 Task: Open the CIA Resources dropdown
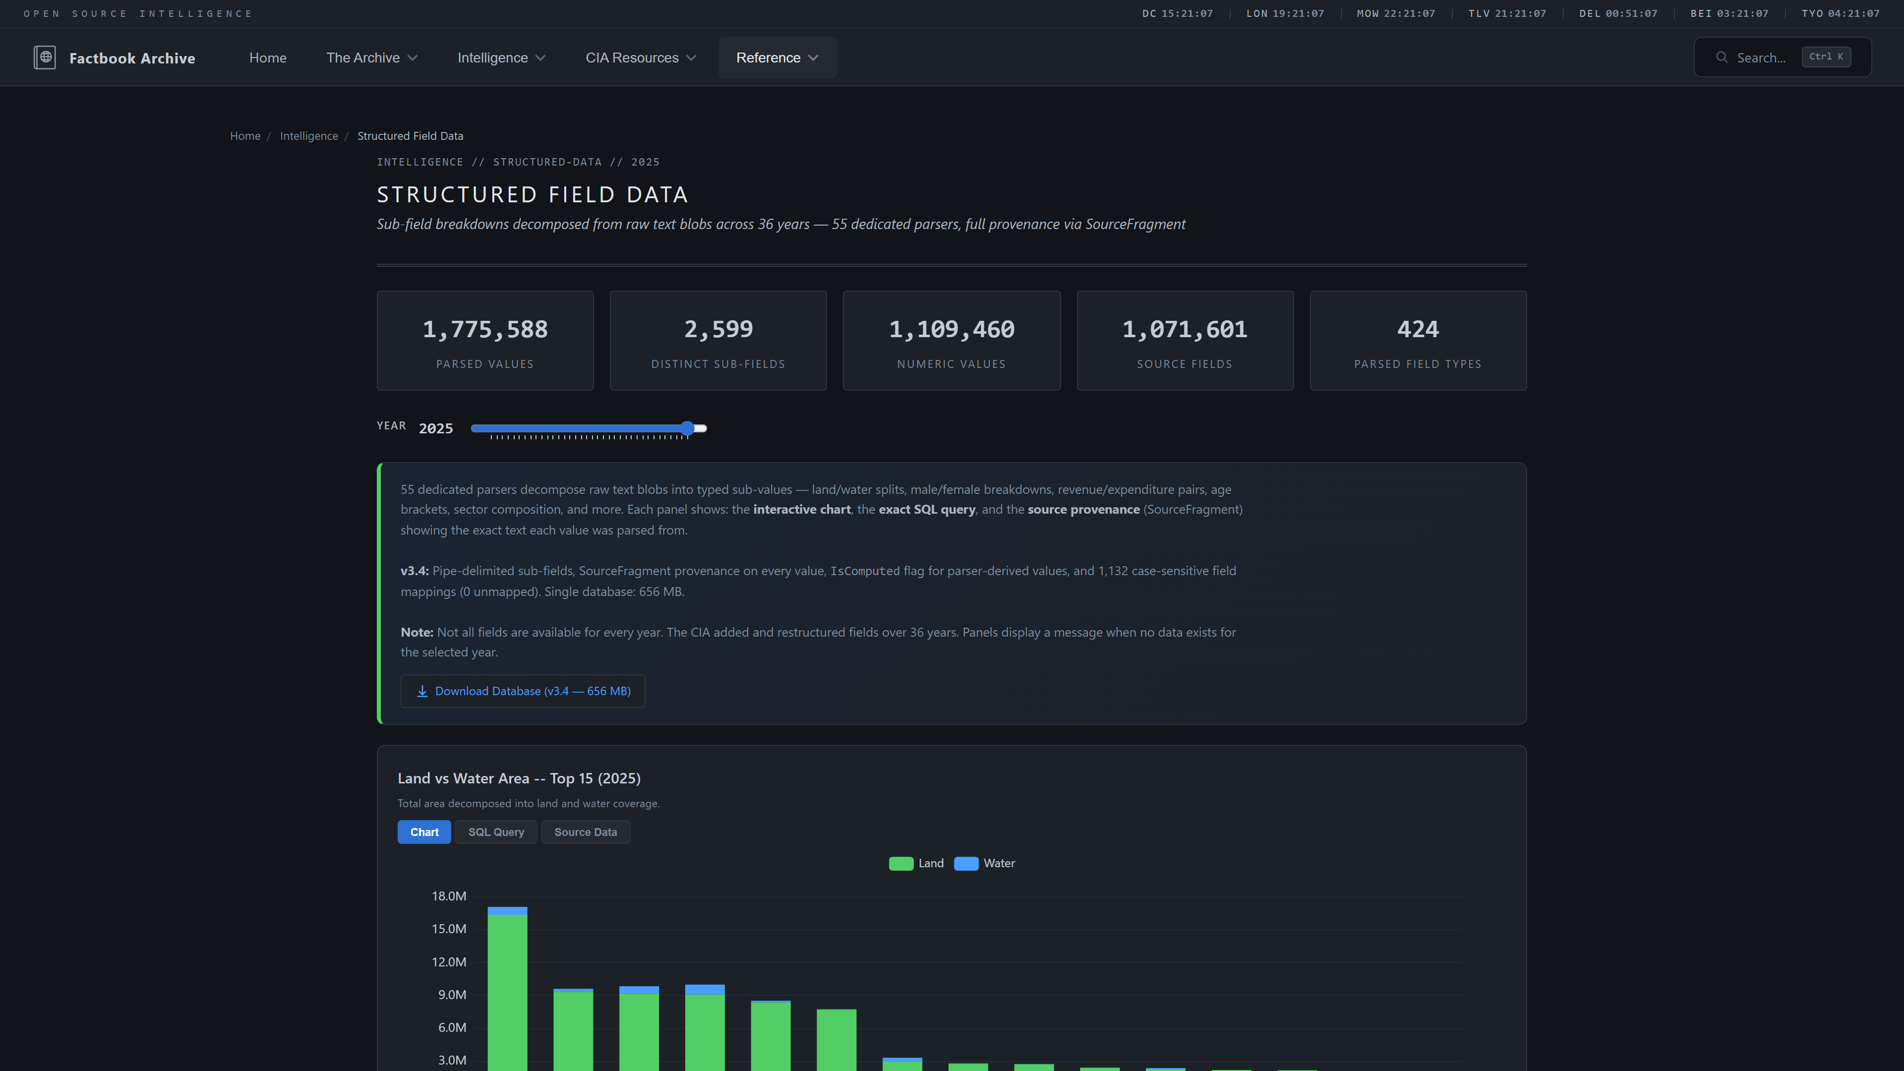(x=640, y=57)
